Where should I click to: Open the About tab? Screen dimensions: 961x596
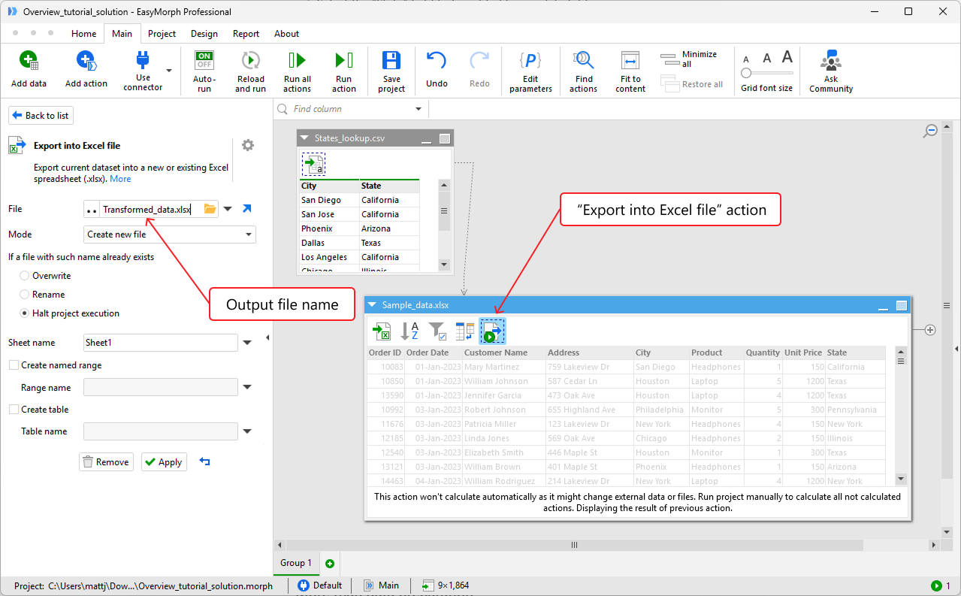[286, 34]
